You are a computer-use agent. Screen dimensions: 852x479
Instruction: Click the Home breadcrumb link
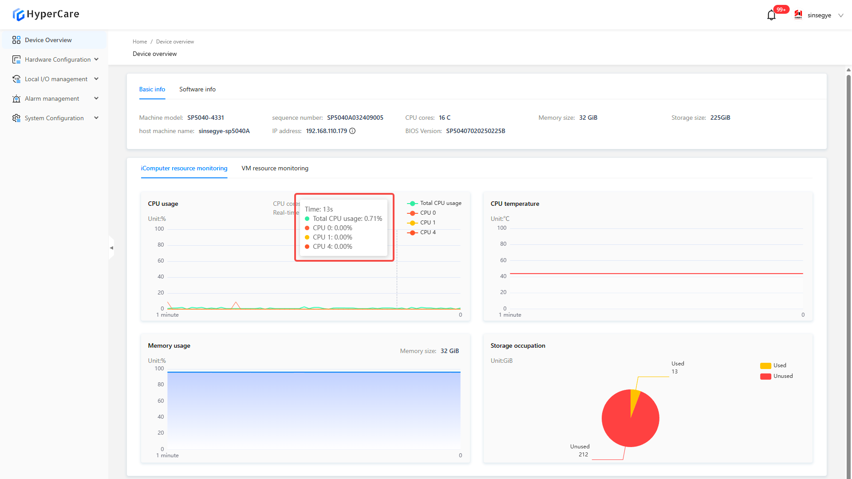(x=140, y=42)
